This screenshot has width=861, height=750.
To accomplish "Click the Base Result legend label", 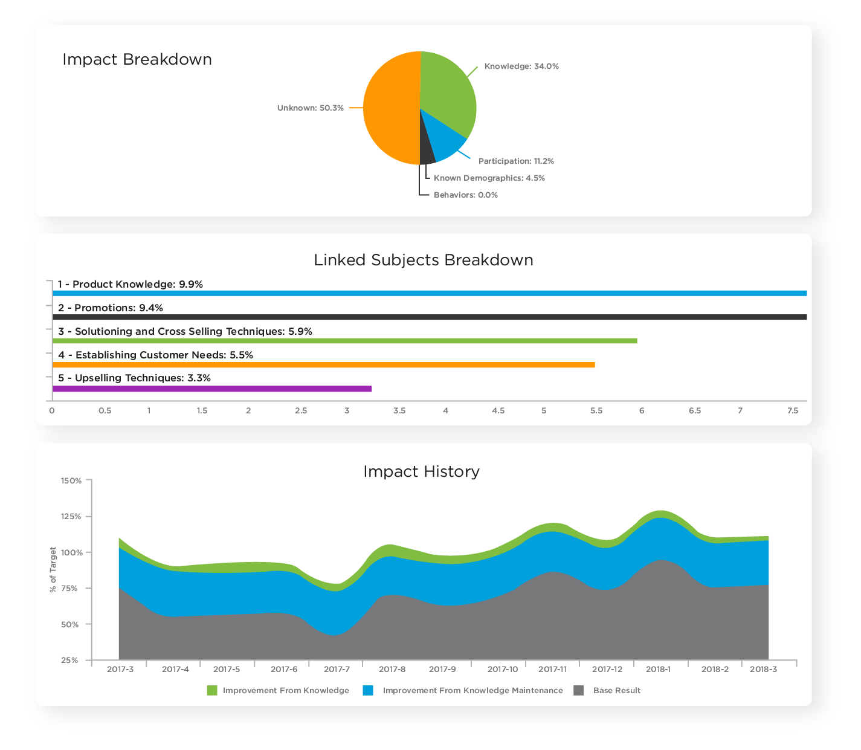I will click(x=616, y=690).
